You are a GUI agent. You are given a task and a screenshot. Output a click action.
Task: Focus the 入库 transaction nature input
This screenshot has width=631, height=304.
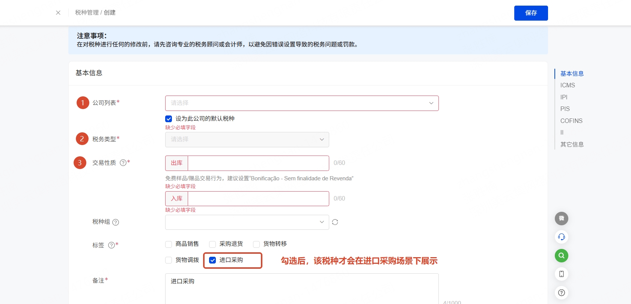point(258,199)
